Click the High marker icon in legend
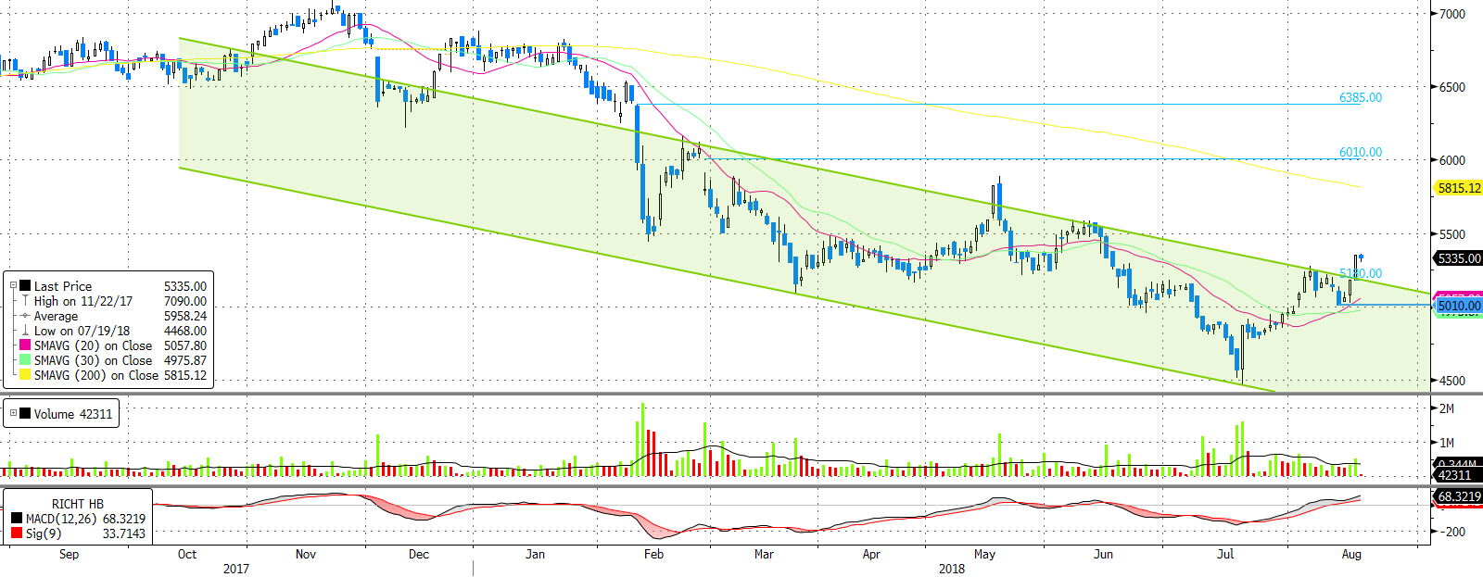Viewport: 1483px width, 577px height. [x=26, y=301]
